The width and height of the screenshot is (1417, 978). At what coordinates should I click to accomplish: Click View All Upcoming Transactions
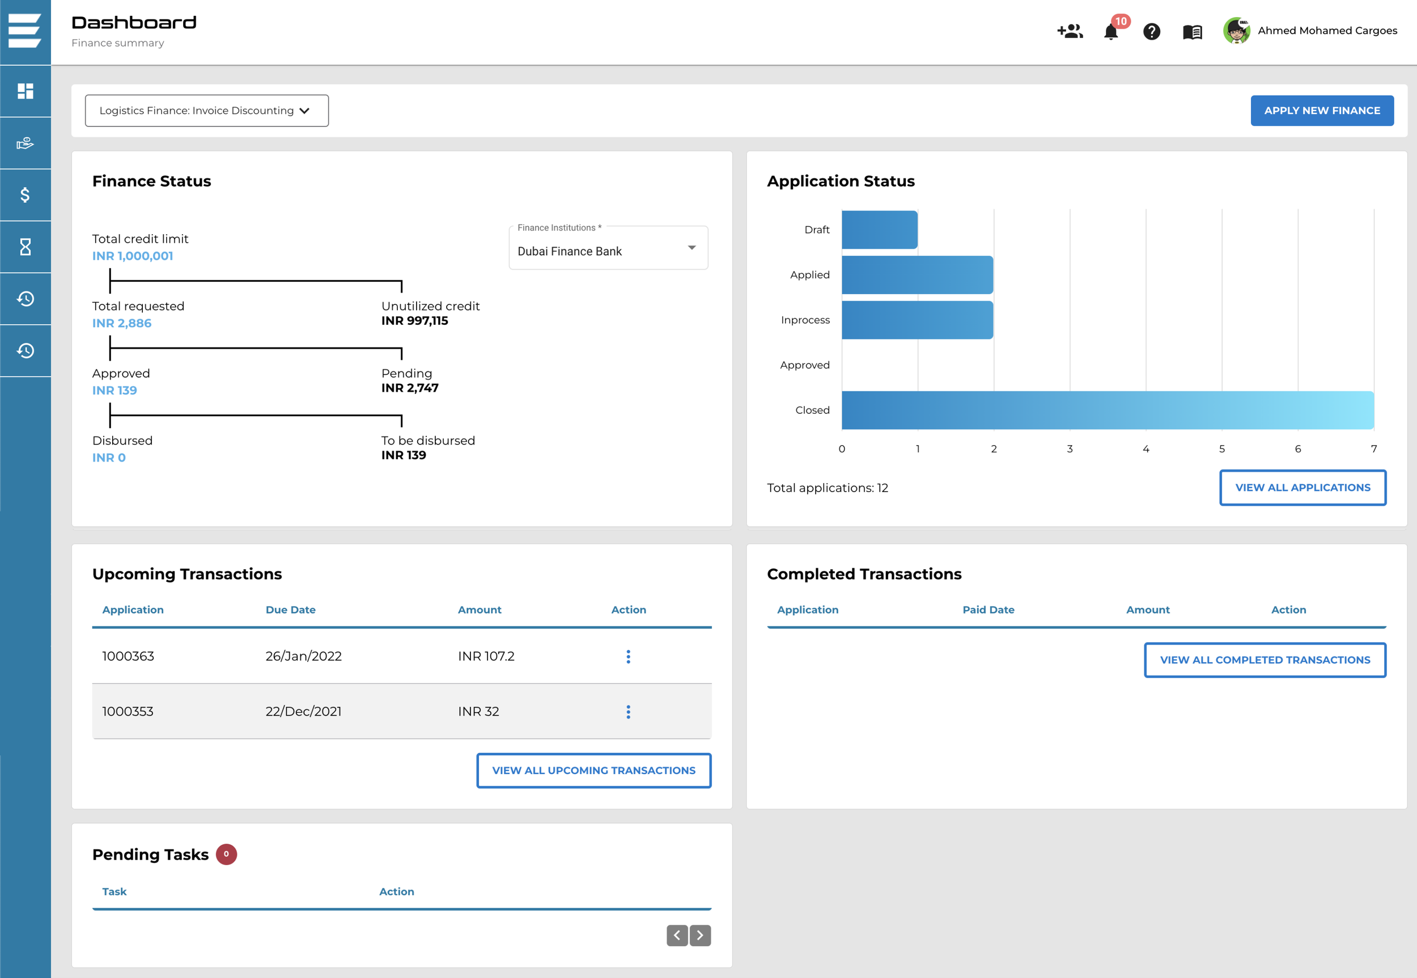click(593, 770)
